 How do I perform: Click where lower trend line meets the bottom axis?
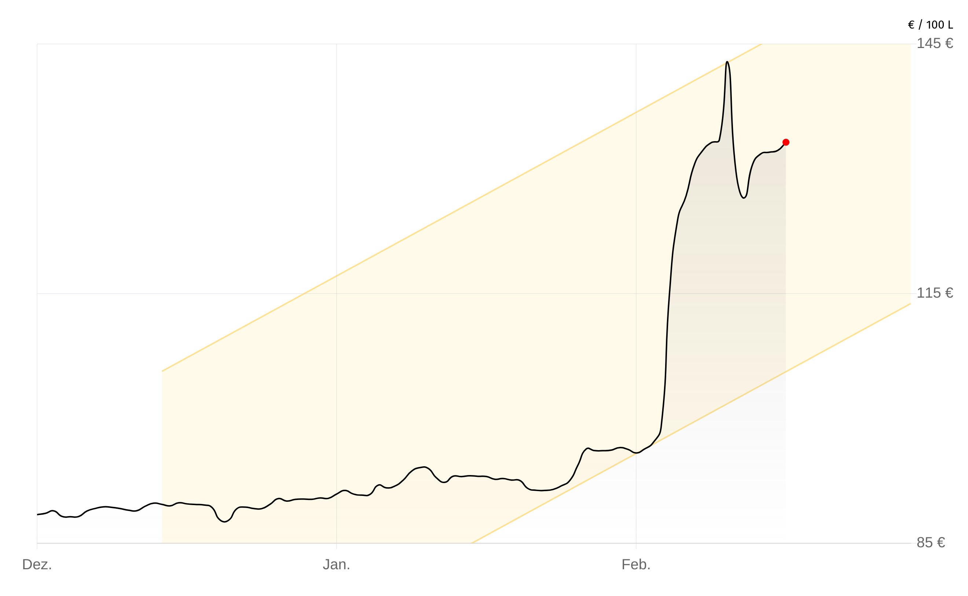pos(472,543)
